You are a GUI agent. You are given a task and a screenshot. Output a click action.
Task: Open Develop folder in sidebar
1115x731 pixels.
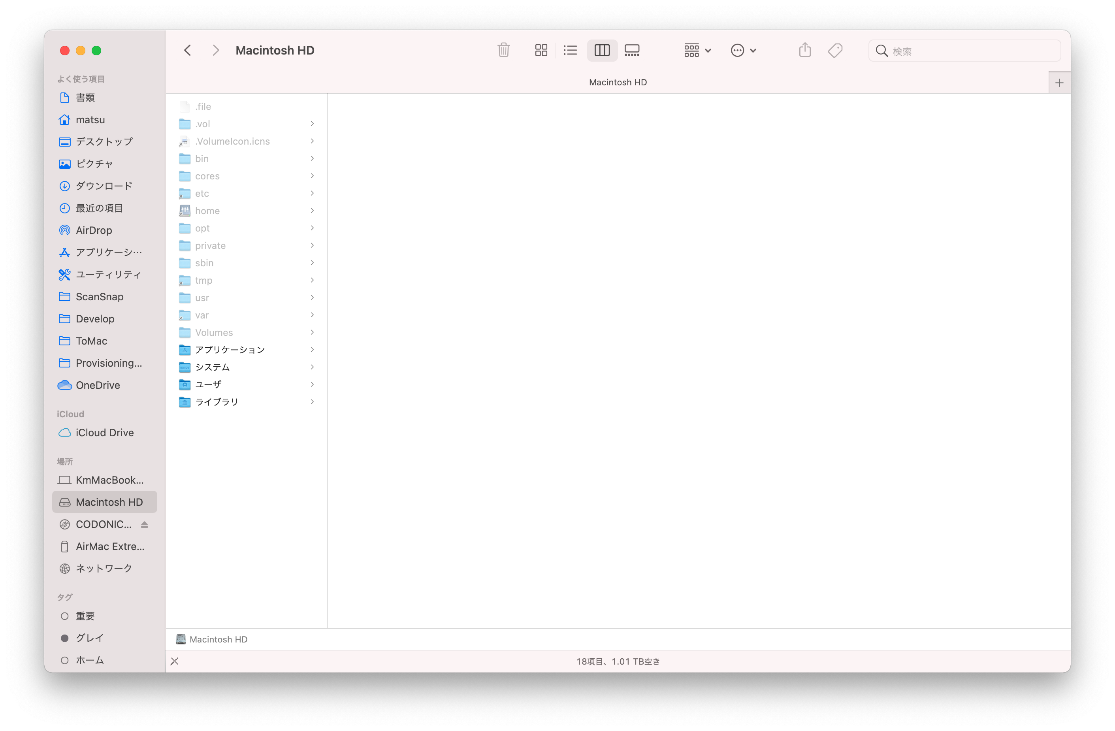104,318
